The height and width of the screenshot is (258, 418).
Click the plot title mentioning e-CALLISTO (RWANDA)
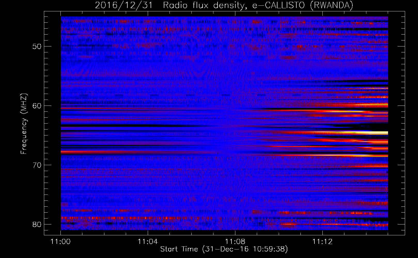224,5
